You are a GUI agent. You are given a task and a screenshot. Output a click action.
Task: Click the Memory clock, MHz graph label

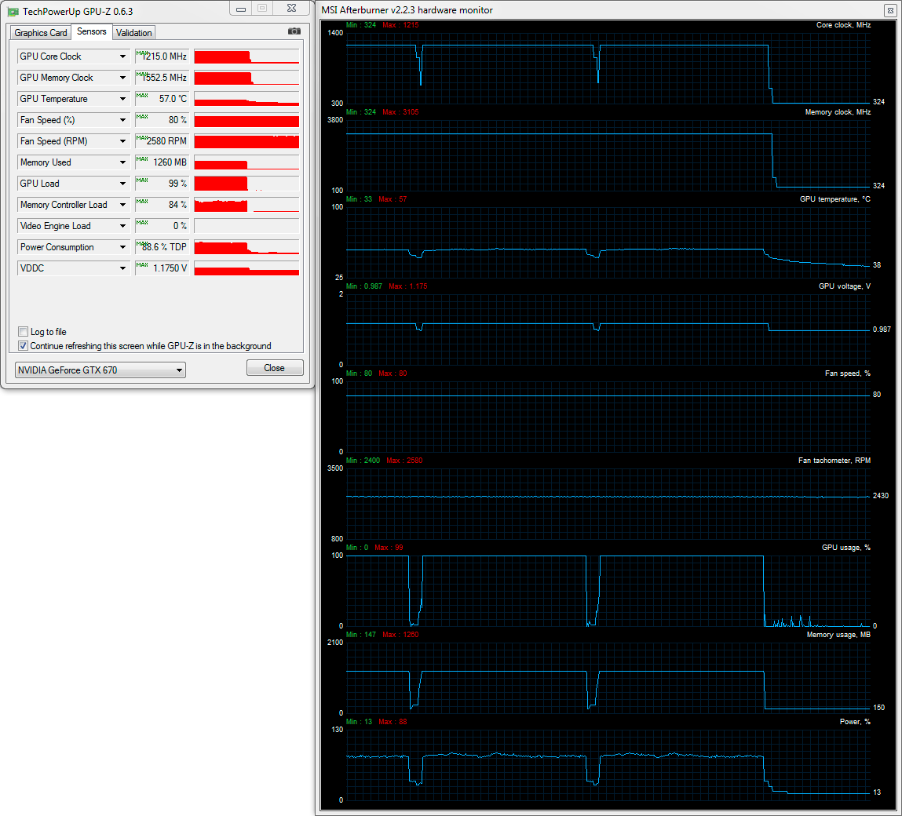(x=838, y=112)
